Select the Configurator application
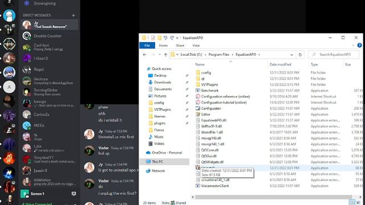This screenshot has height=205, width=365. pyautogui.click(x=211, y=109)
